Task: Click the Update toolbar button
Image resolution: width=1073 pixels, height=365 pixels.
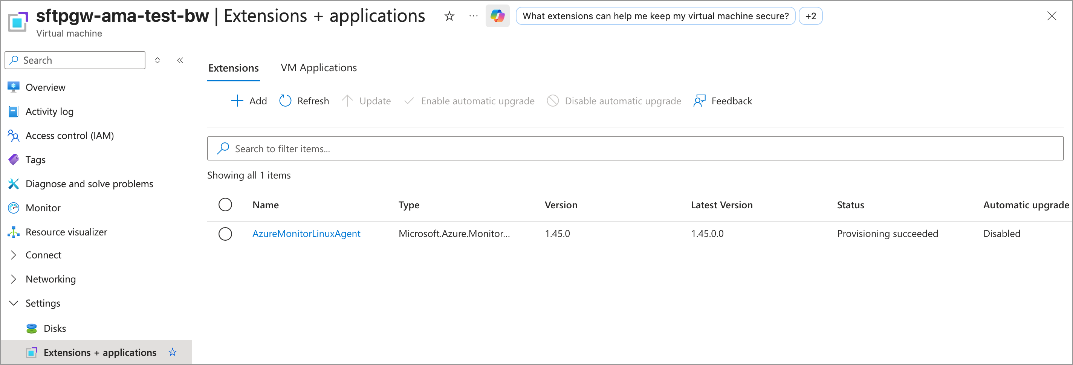Action: coord(366,101)
